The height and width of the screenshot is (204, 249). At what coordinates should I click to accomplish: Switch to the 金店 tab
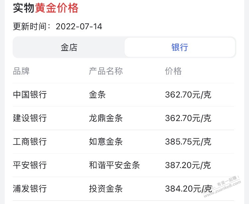pos(69,47)
